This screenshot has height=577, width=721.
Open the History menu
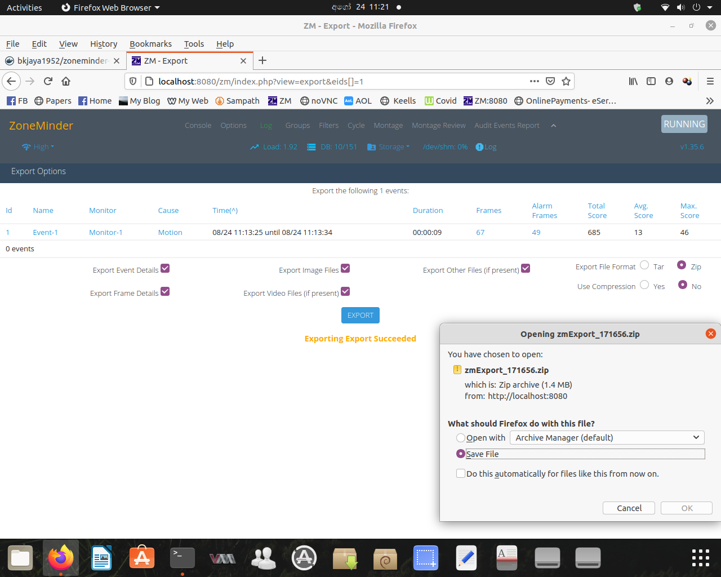coord(104,44)
